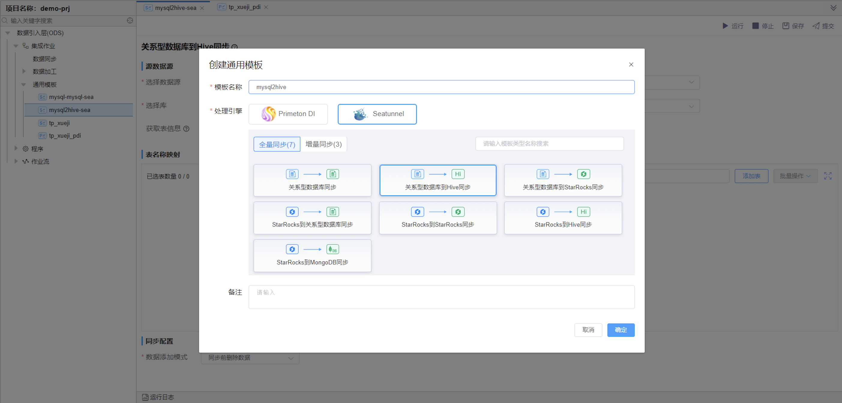Image resolution: width=842 pixels, height=403 pixels.
Task: Click the 模板名称 input field
Action: [x=441, y=87]
